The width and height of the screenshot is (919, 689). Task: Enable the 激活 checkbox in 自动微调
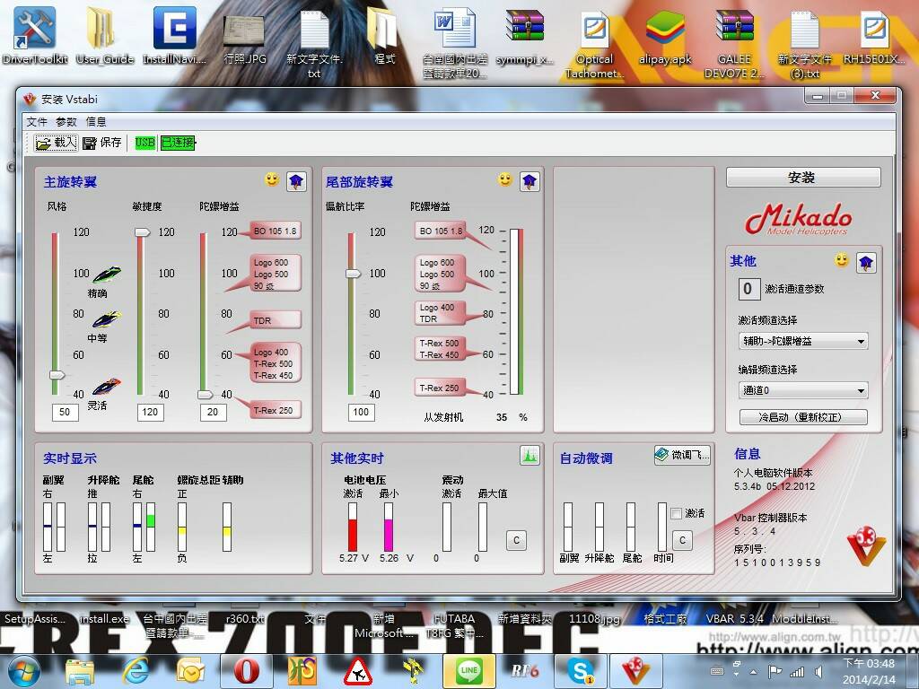[x=677, y=513]
